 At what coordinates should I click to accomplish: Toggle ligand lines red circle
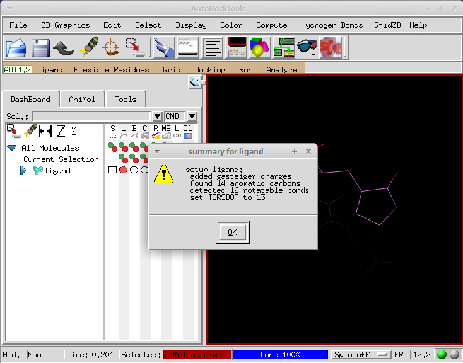pos(123,170)
